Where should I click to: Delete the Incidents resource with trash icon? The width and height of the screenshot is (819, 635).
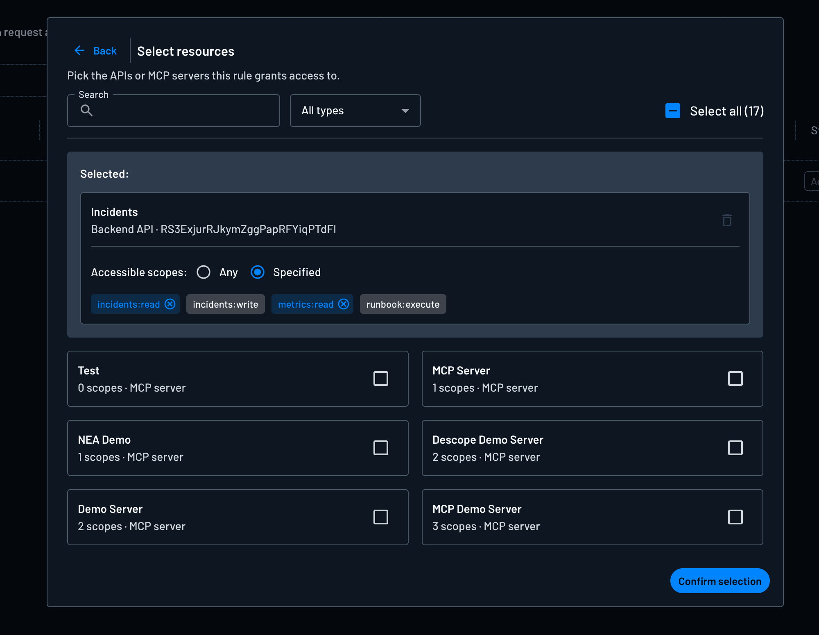click(727, 220)
